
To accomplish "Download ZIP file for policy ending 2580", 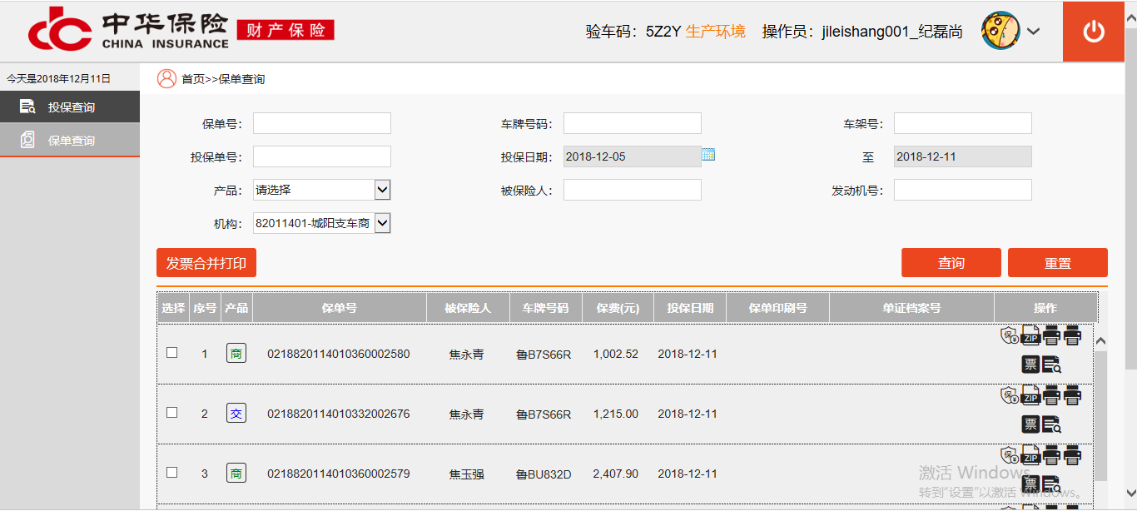I will pos(1030,336).
